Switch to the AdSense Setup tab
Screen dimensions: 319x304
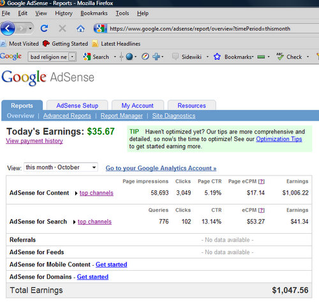[x=77, y=105]
